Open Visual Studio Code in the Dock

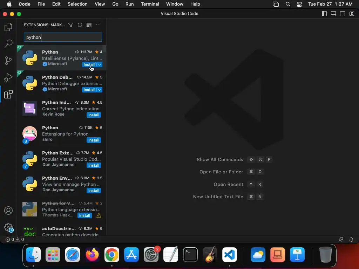[x=229, y=255]
